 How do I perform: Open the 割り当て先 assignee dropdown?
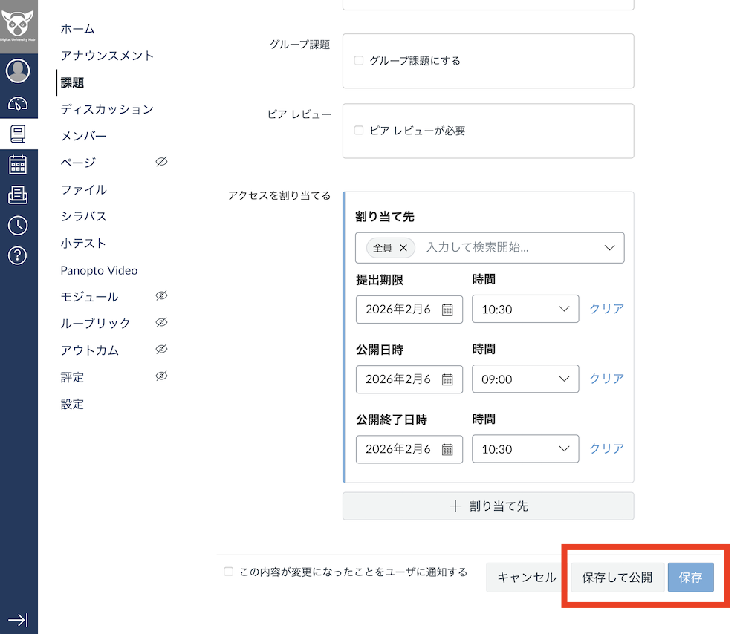609,247
